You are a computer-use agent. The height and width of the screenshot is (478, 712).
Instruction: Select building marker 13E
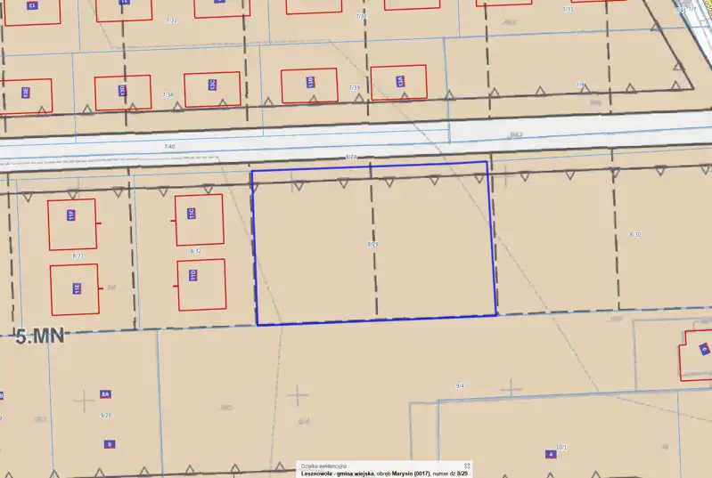coord(26,92)
